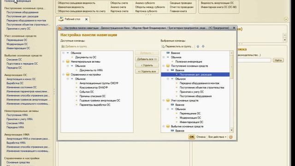Collapse the Справочники и настройки node in available commands

[63, 75]
